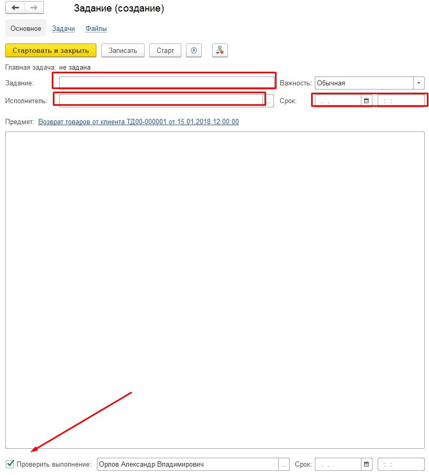Open the calendar for the bottom Срок date
The height and width of the screenshot is (475, 429).
(x=367, y=465)
